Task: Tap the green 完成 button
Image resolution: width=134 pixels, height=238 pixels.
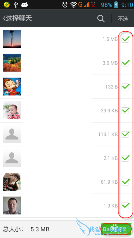Action: pyautogui.click(x=116, y=229)
